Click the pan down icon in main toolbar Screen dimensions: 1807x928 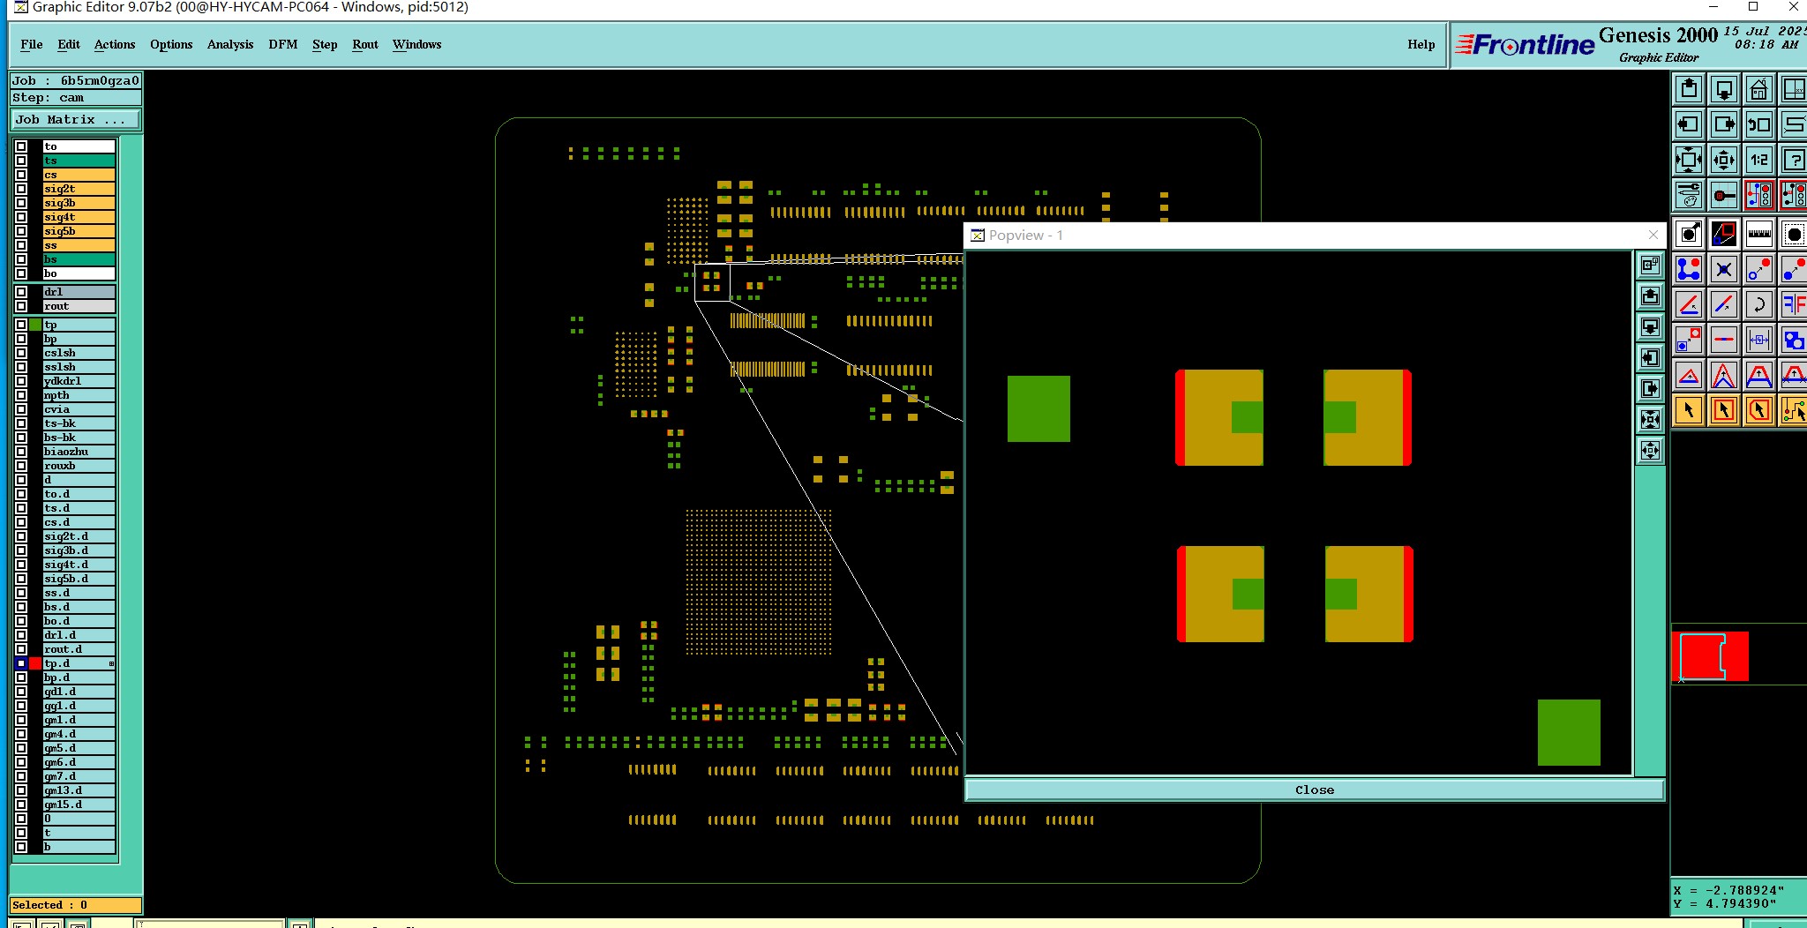tap(1724, 89)
